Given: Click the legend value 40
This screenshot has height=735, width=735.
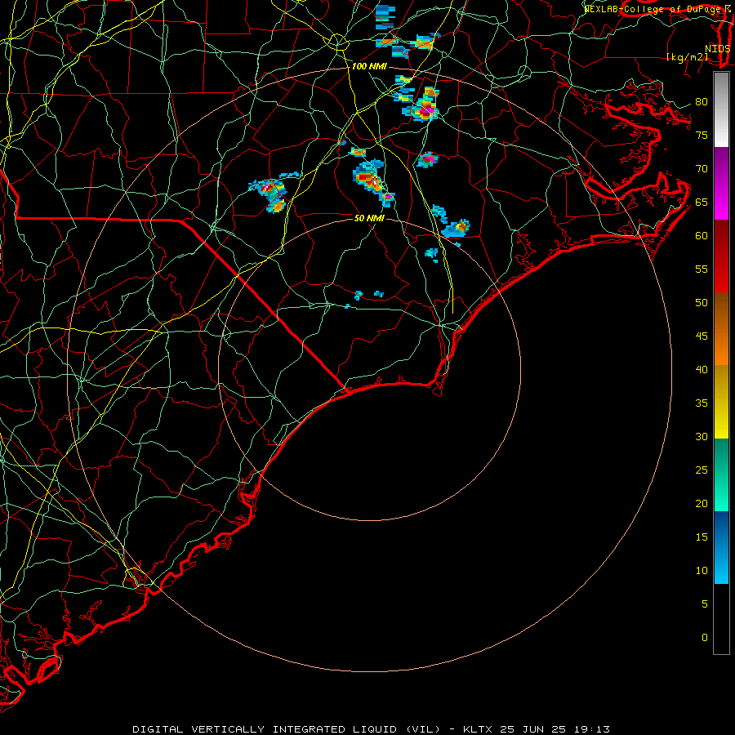Looking at the screenshot, I should tap(702, 369).
